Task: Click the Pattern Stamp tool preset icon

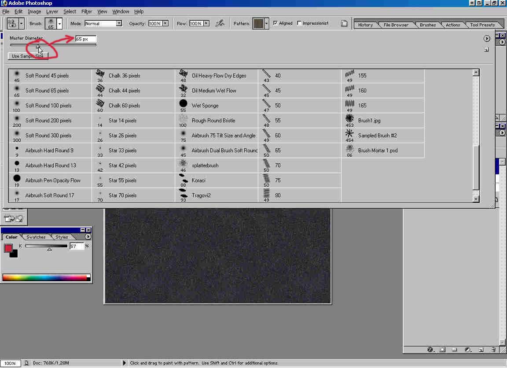Action: [x=12, y=23]
